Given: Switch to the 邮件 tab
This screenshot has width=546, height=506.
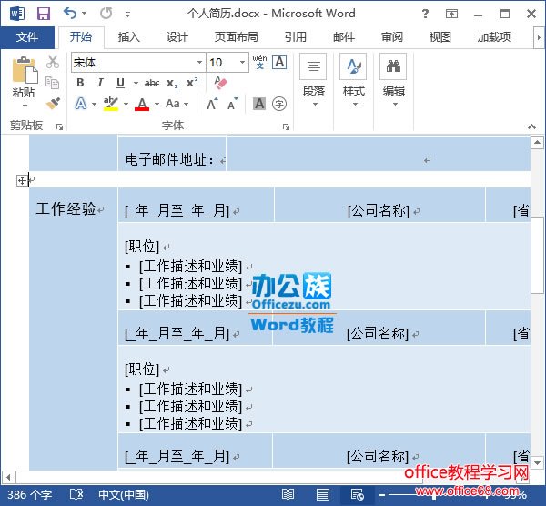Looking at the screenshot, I should [x=344, y=37].
